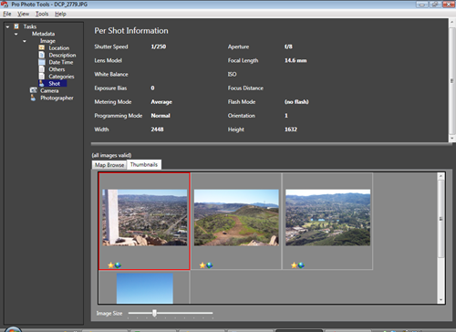
Task: Click the Date Time calendar icon
Action: point(42,62)
